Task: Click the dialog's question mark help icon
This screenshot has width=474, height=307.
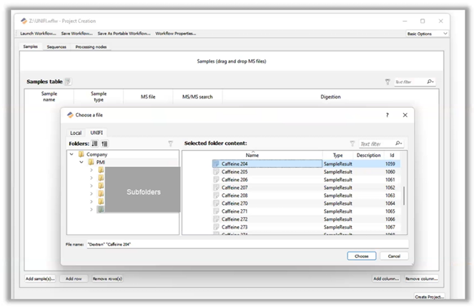Action: coord(387,114)
